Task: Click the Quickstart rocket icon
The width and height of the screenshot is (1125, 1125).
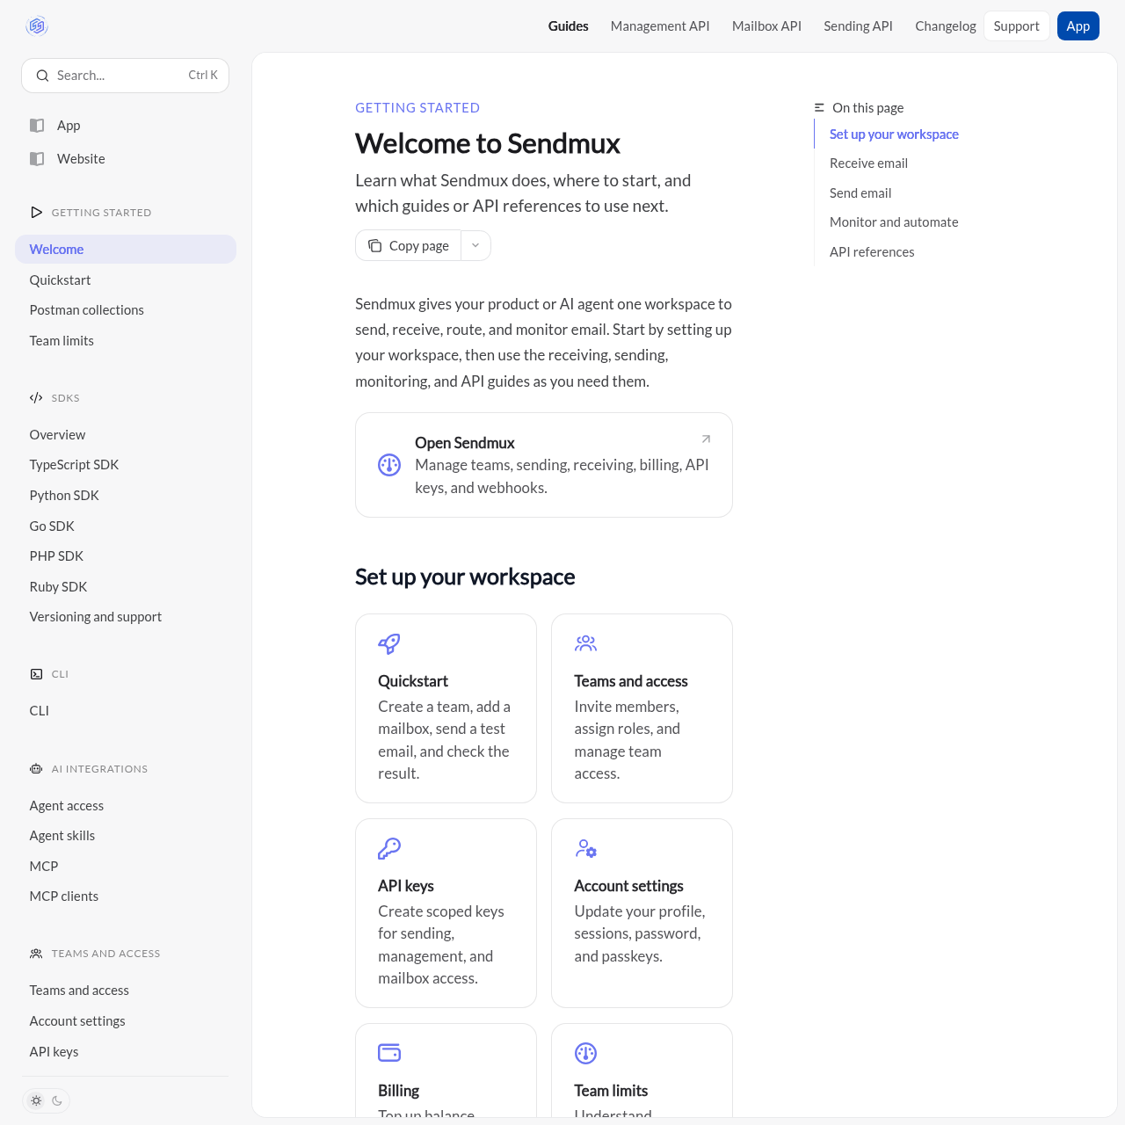Action: [x=389, y=644]
